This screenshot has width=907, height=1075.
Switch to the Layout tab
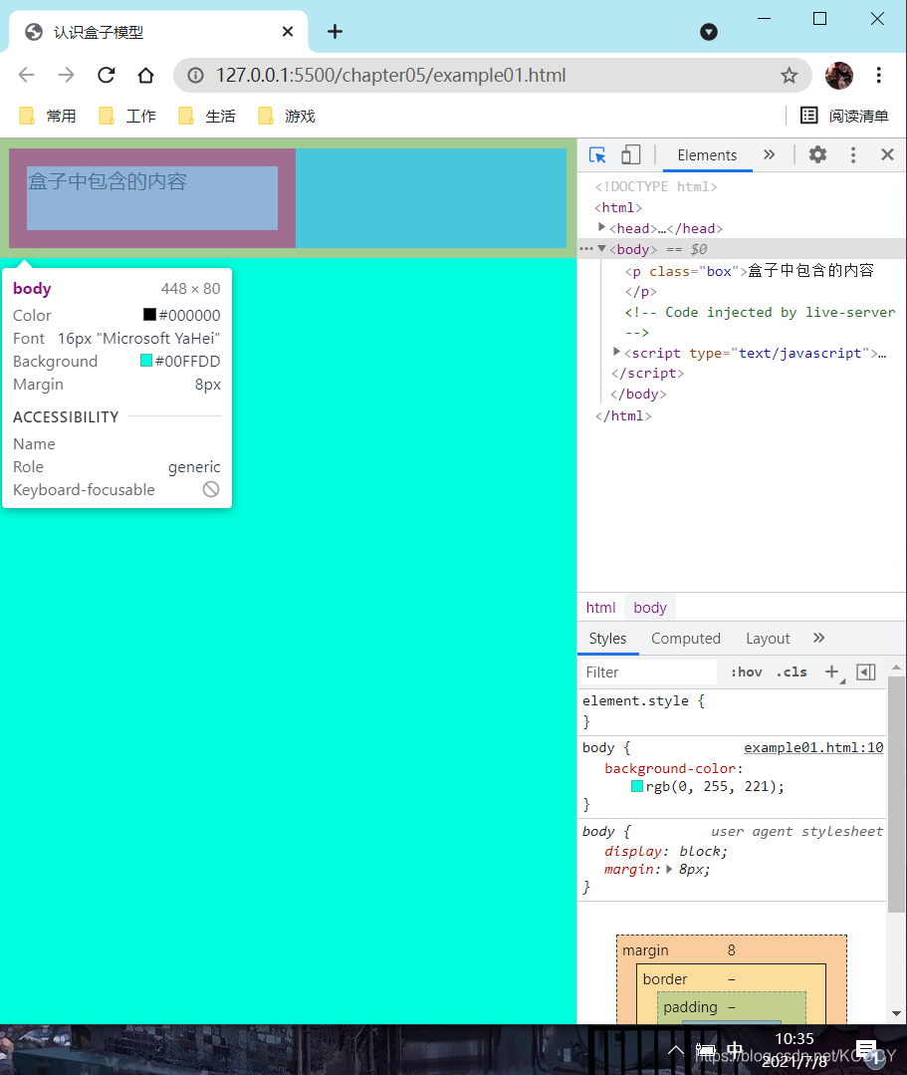(768, 639)
